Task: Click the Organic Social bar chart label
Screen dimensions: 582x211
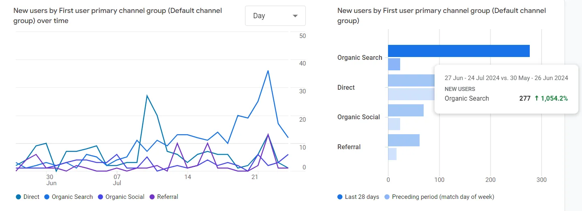Action: 358,117
